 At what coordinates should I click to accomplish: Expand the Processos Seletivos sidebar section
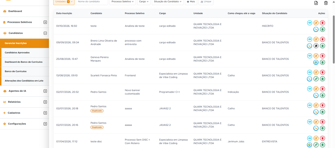(45, 22)
